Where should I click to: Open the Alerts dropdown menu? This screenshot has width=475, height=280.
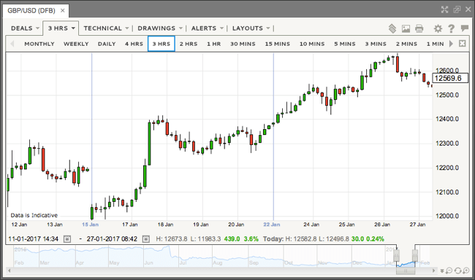pyautogui.click(x=208, y=28)
